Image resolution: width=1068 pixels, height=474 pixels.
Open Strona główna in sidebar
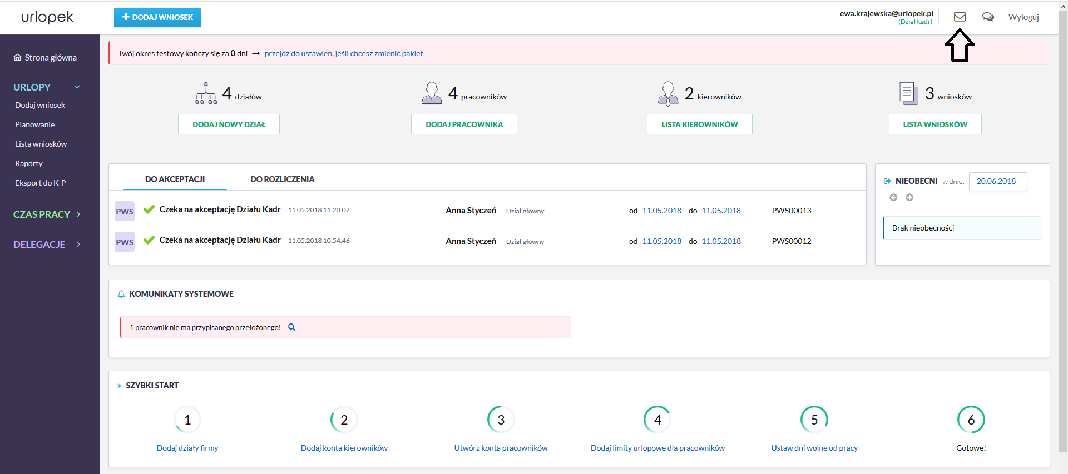click(45, 58)
